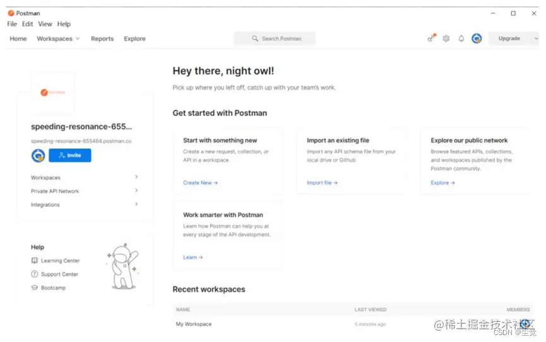Follow the Explore link in public network card
Viewport: 546px width, 342px height.
pos(442,182)
